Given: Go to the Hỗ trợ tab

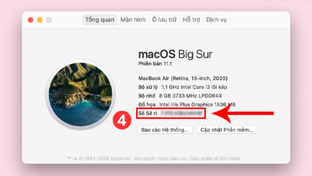Looking at the screenshot, I should tap(191, 20).
